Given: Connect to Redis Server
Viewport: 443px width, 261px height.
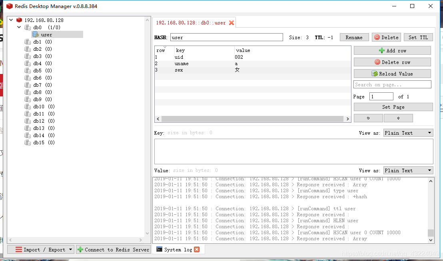Looking at the screenshot, I should [x=113, y=250].
